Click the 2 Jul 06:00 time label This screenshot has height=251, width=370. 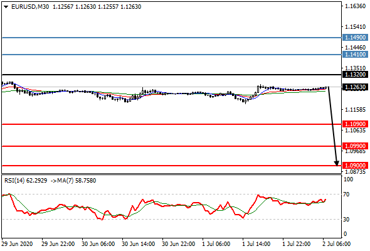pos(337,243)
